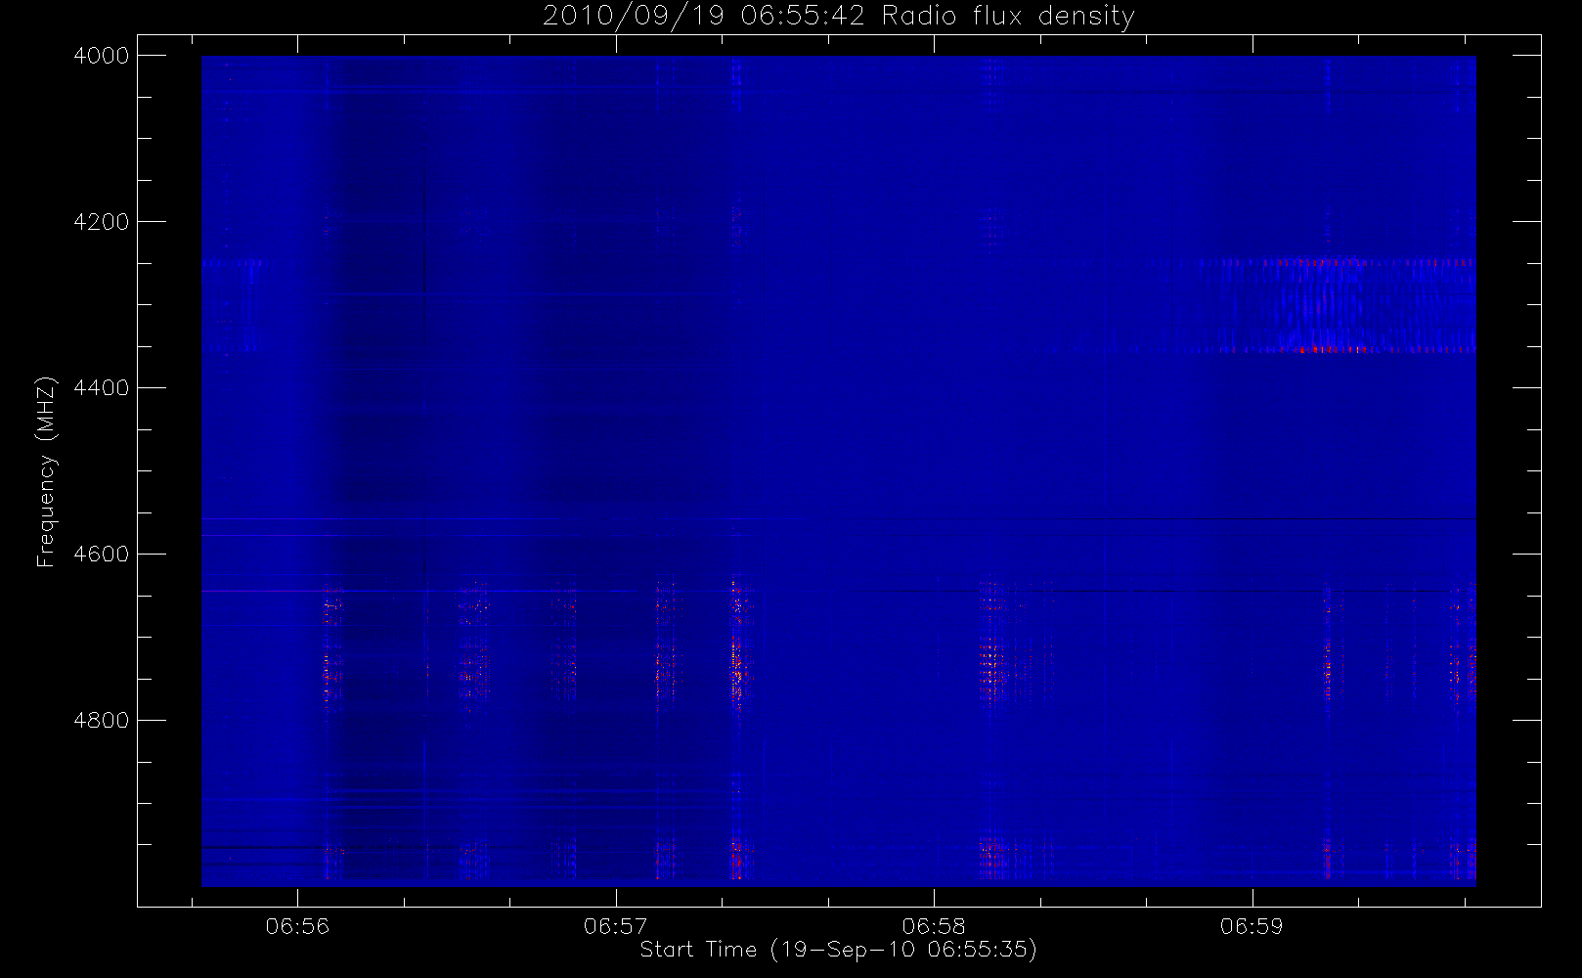Select the 4600 frequency tick label
The height and width of the screenshot is (978, 1582).
coord(102,555)
